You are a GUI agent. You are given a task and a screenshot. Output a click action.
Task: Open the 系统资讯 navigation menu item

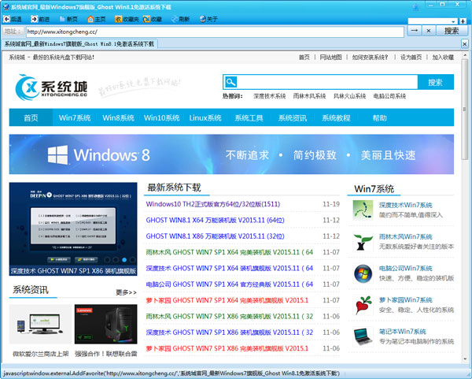click(x=293, y=117)
